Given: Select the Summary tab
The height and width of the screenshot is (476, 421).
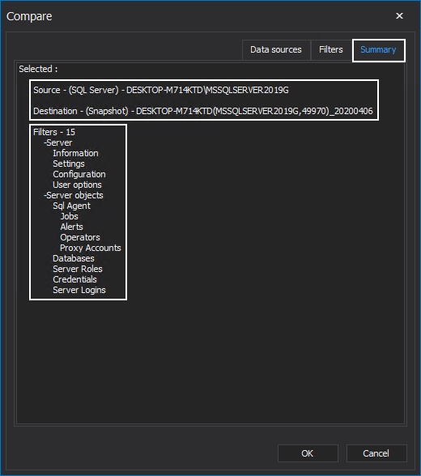Looking at the screenshot, I should coord(379,50).
